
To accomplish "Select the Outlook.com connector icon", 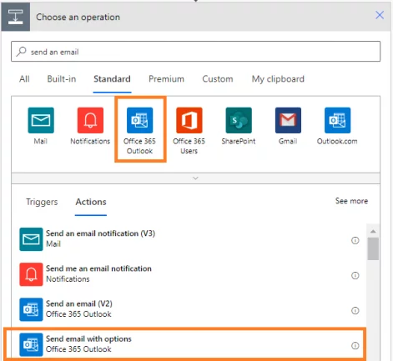I will 337,120.
